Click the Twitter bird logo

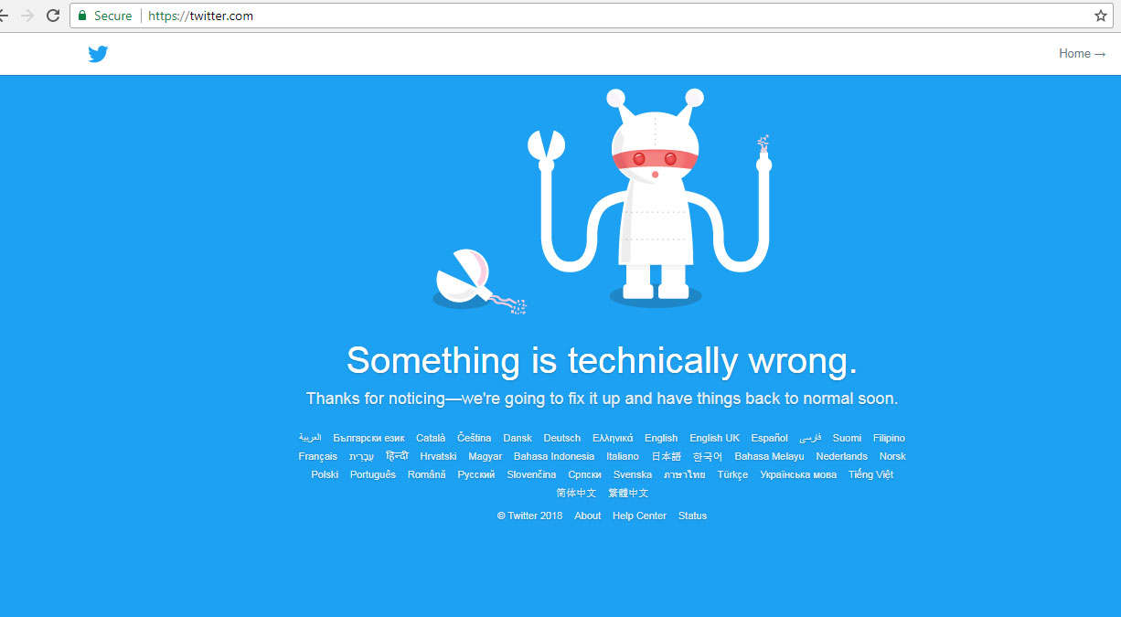tap(98, 54)
